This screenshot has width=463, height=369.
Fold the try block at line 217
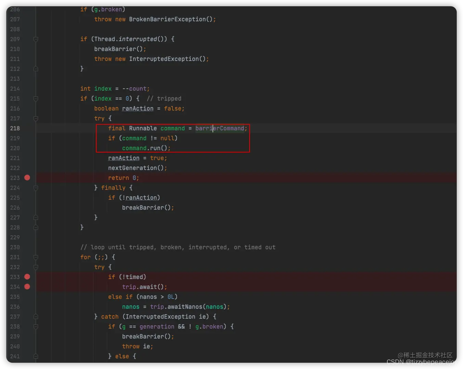[36, 119]
